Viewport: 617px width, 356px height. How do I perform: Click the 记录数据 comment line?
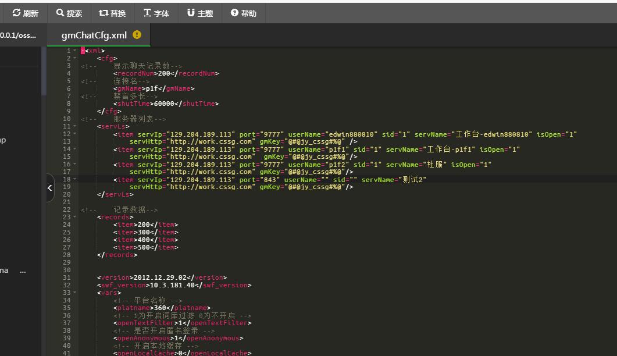point(120,209)
